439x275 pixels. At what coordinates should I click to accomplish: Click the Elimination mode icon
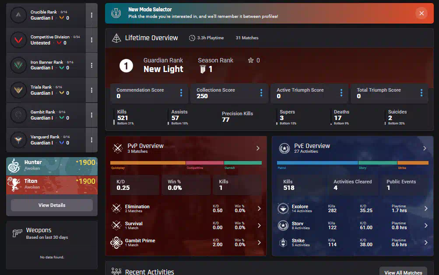(116, 208)
